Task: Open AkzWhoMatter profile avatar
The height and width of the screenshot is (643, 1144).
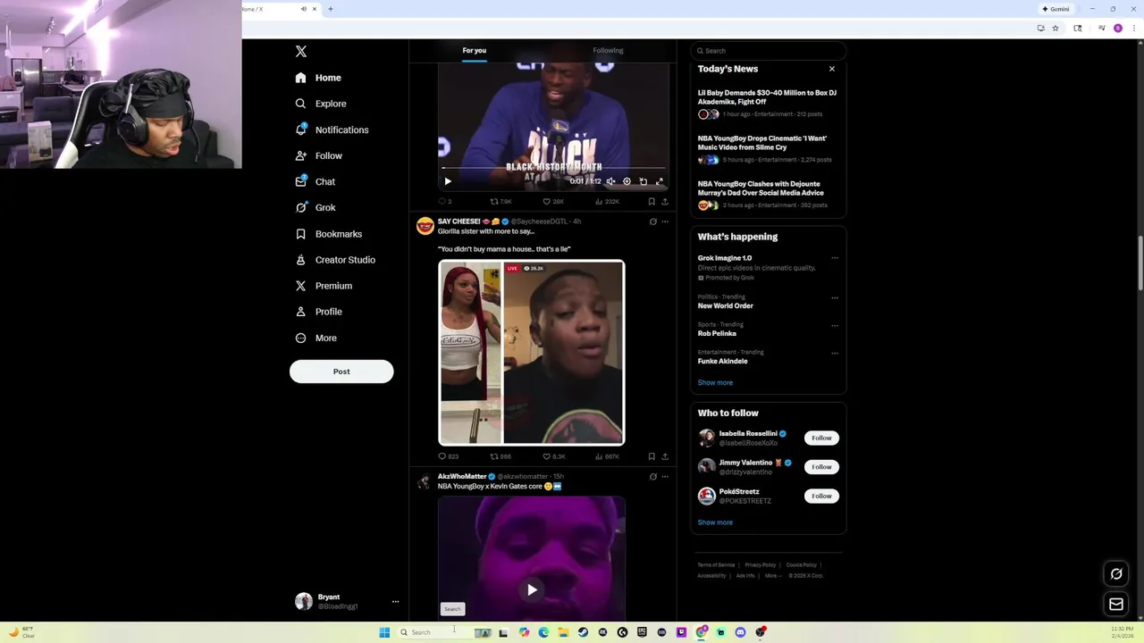Action: (x=425, y=481)
